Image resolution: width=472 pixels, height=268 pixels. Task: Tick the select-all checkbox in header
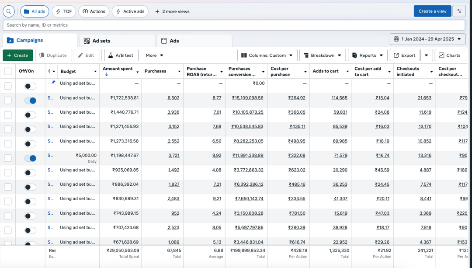click(8, 72)
